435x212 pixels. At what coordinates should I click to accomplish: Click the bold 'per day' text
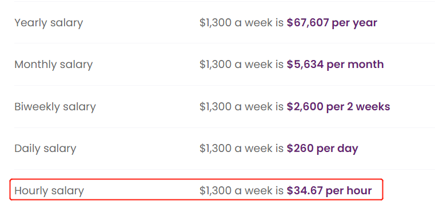[x=337, y=149]
